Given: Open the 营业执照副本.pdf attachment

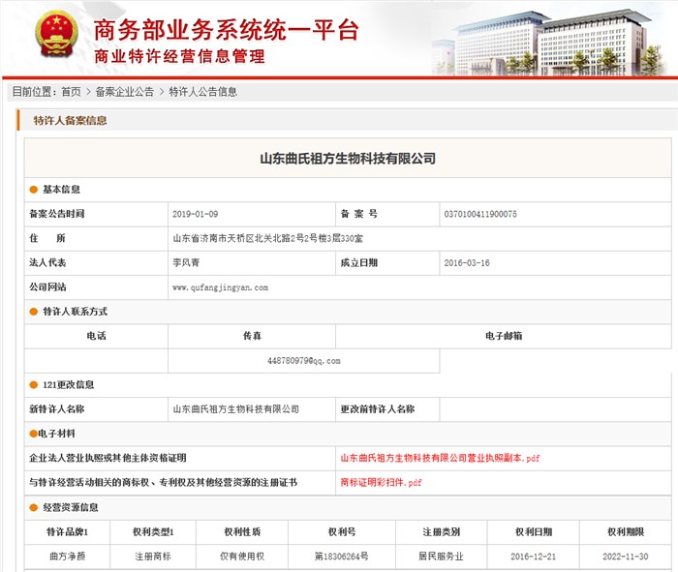Looking at the screenshot, I should coord(440,458).
